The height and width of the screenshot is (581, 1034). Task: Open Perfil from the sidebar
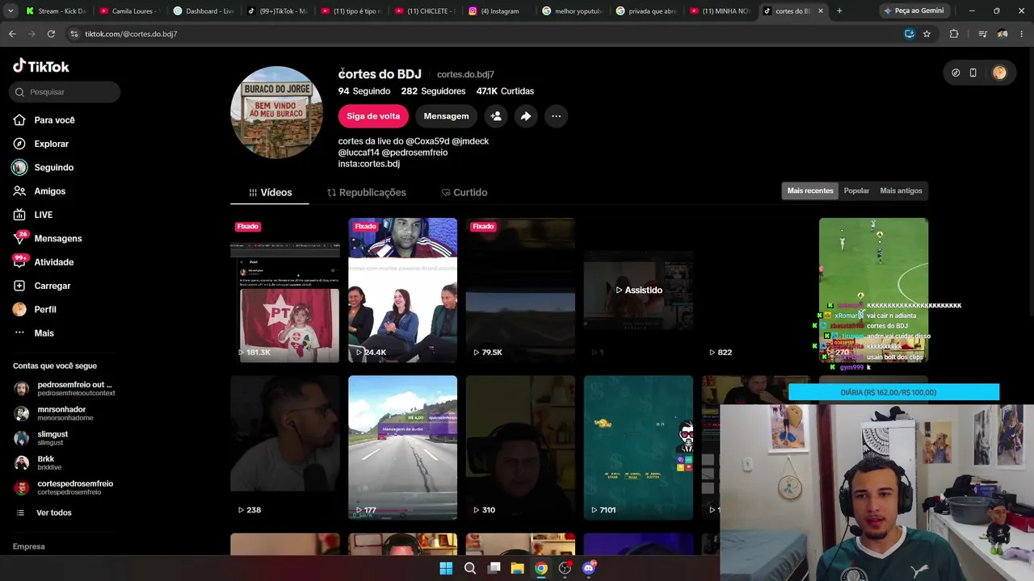point(36,309)
